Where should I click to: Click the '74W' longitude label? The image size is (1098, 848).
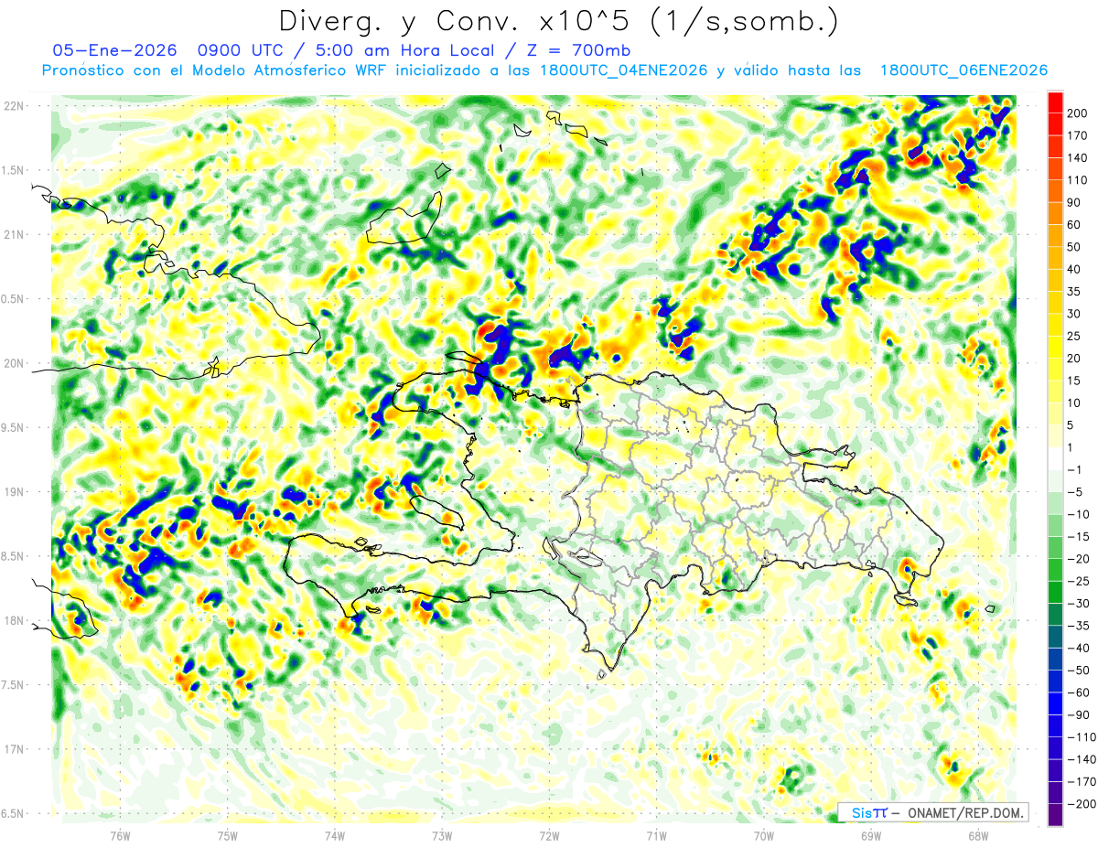click(335, 834)
